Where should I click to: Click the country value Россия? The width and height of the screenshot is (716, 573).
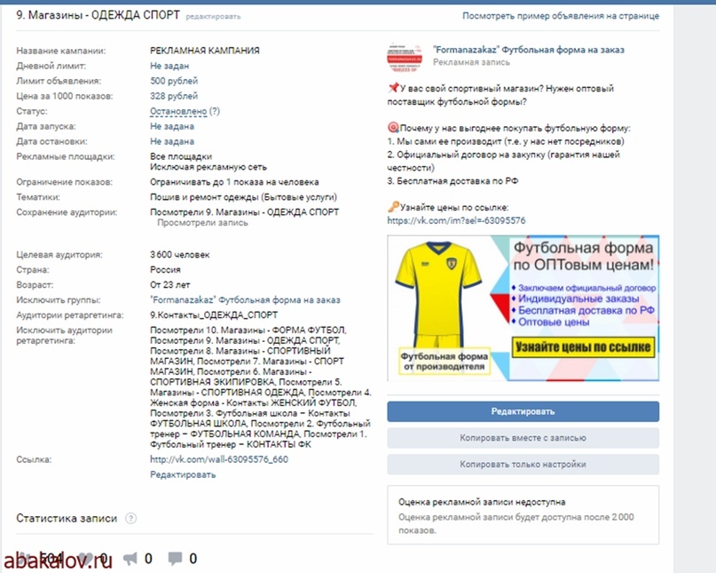(x=165, y=270)
